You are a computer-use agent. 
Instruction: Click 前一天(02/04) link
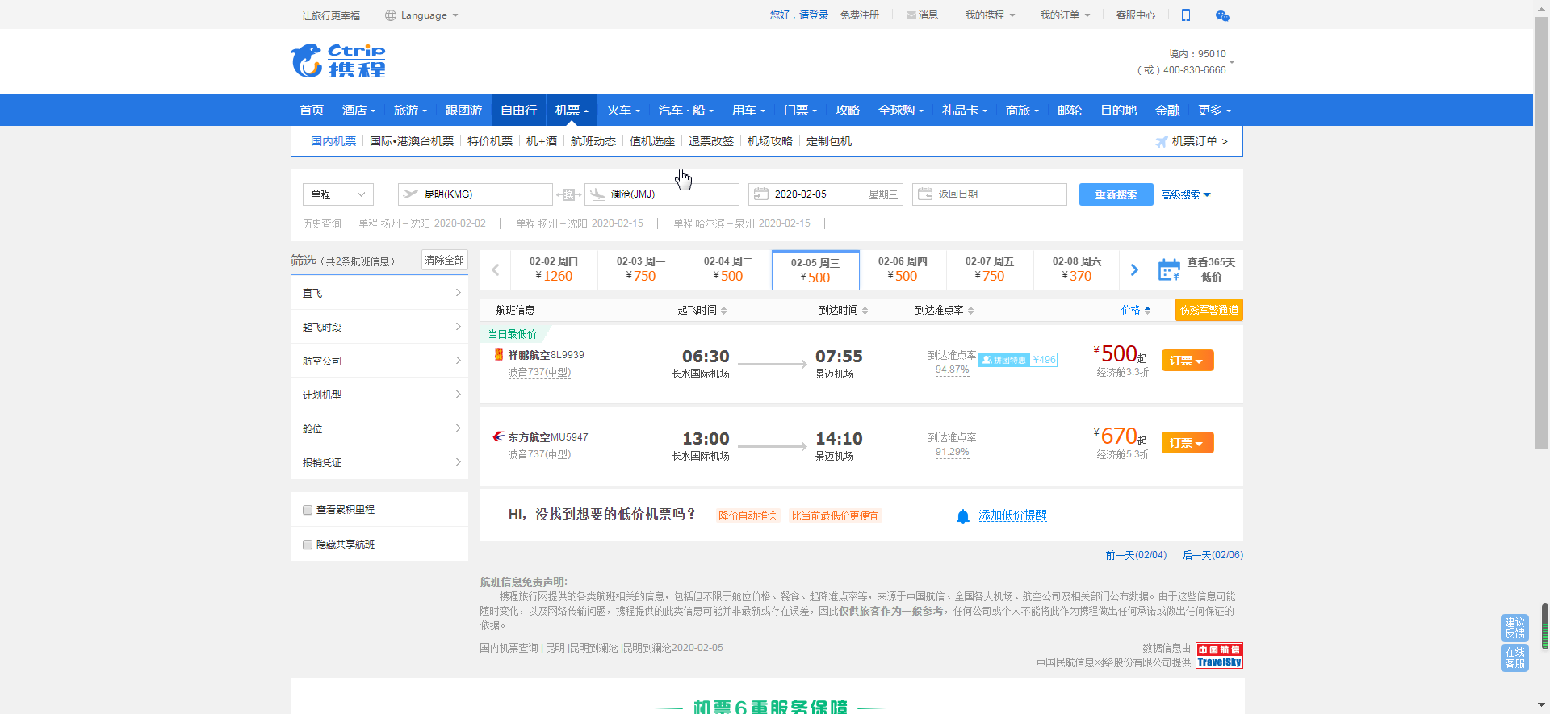pos(1136,555)
